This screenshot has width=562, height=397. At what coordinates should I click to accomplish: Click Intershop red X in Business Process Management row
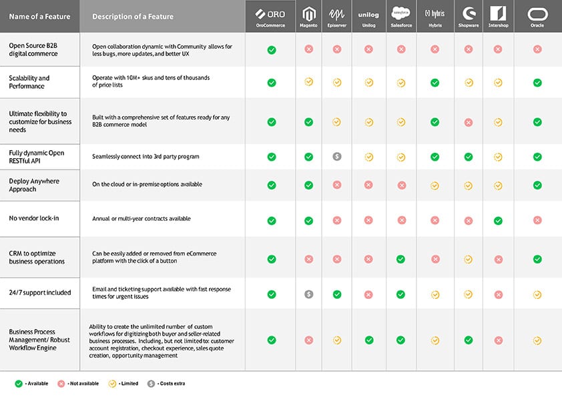pyautogui.click(x=499, y=340)
